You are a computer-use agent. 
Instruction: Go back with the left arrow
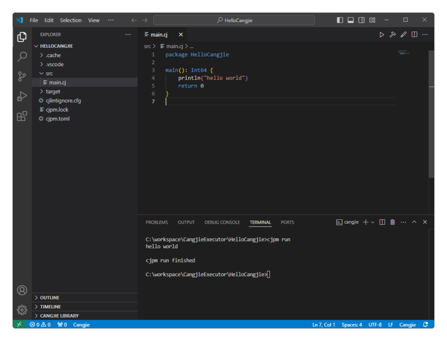[134, 20]
